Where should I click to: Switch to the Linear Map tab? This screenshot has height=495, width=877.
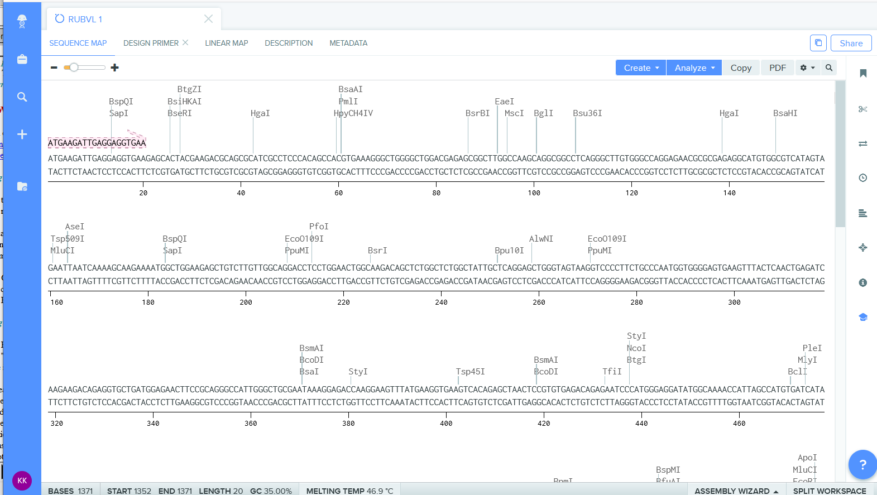pos(226,43)
